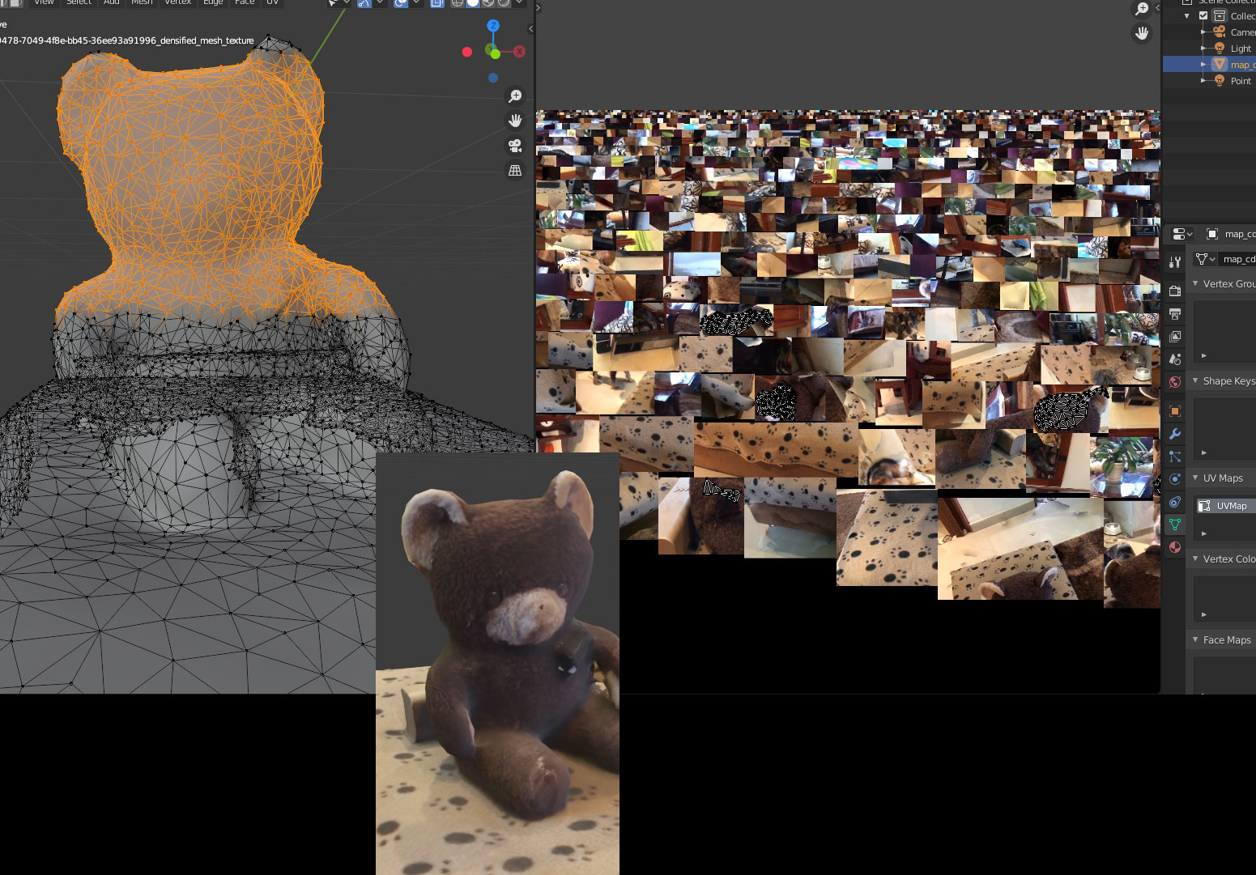
Task: Collapse the Vertex Colors panel
Action: tap(1195, 559)
